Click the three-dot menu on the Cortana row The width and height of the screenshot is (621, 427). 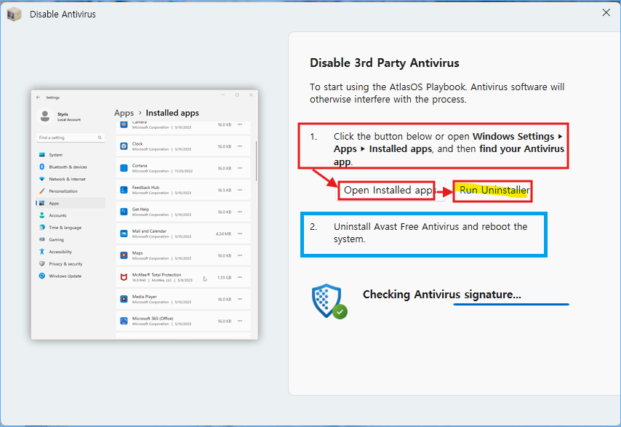[240, 168]
